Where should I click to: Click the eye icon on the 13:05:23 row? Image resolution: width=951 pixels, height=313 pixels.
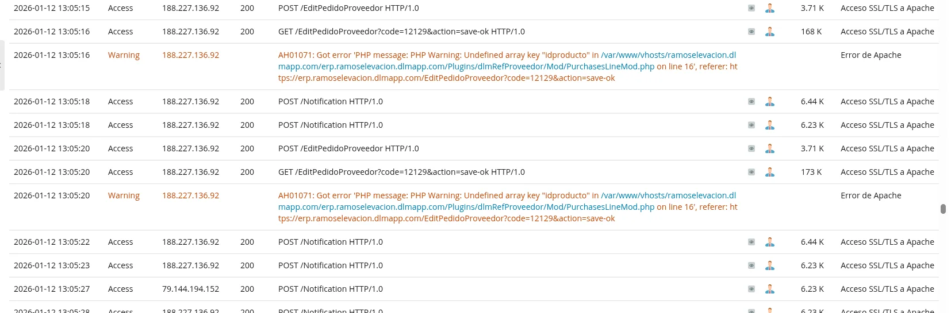click(751, 266)
